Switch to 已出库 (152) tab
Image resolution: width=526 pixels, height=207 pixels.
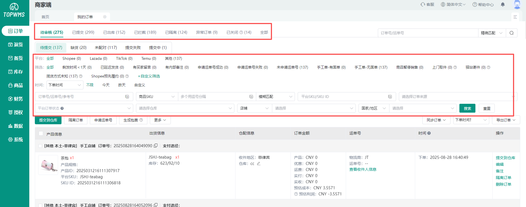pos(114,32)
